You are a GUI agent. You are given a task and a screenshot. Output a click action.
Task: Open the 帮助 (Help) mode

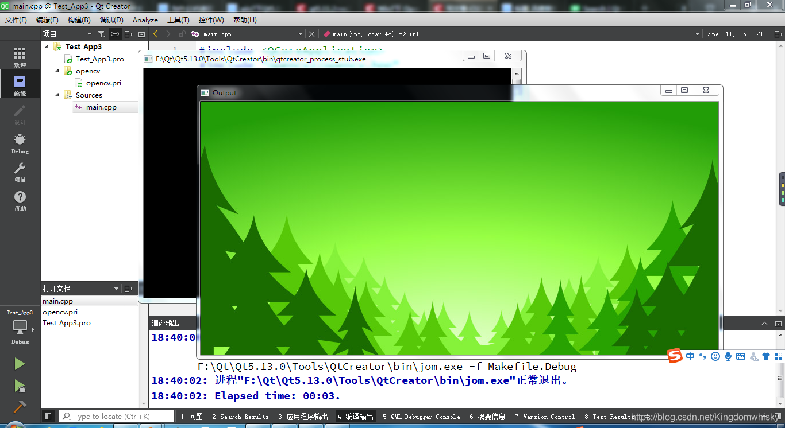[x=20, y=201]
